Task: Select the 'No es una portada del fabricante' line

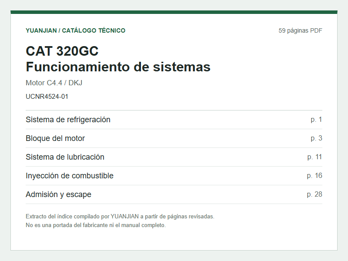Action: [96, 225]
